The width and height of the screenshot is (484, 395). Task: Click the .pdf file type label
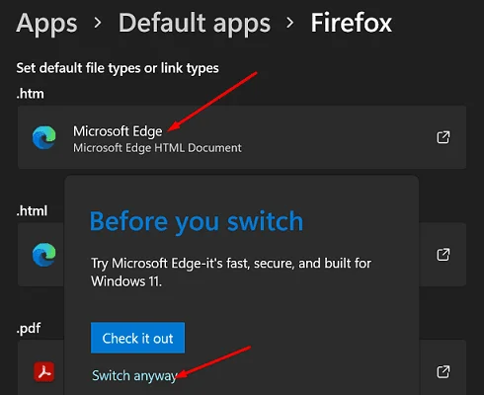pyautogui.click(x=29, y=329)
